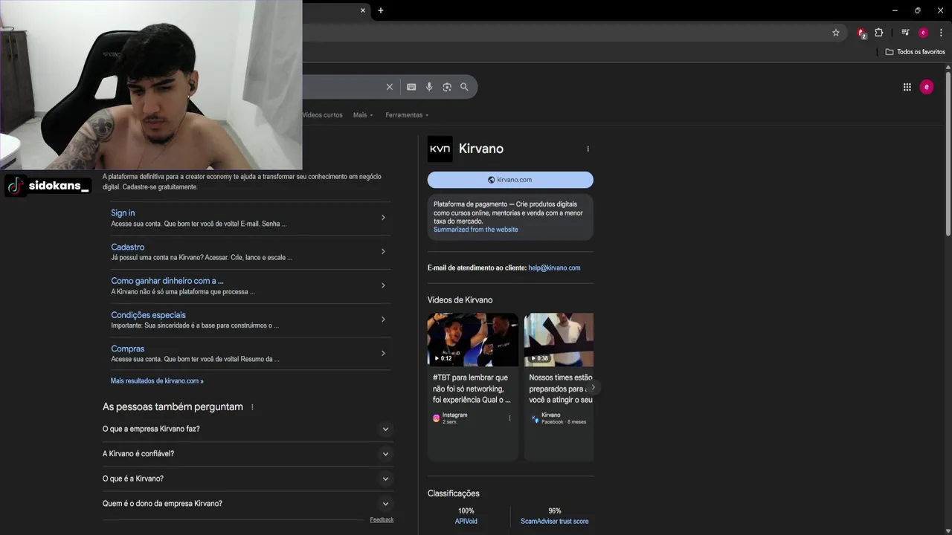The height and width of the screenshot is (535, 952).
Task: Open the Todos os favoritos folder
Action: click(916, 52)
